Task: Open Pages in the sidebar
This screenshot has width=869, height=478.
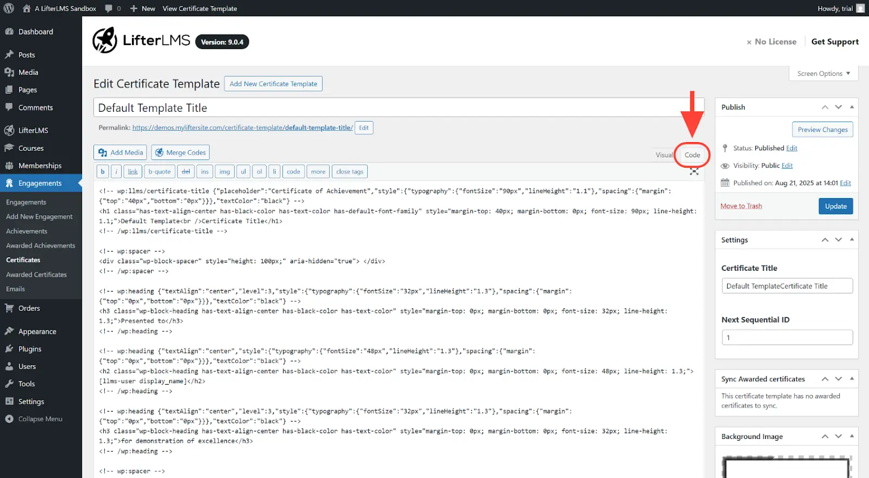Action: (28, 90)
